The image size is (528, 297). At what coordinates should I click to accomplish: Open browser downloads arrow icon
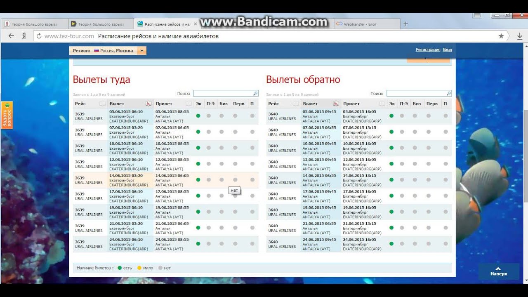[x=520, y=36]
